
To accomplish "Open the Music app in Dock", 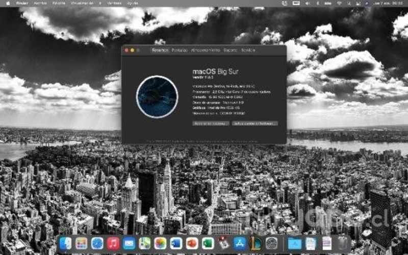I will click(x=113, y=244).
